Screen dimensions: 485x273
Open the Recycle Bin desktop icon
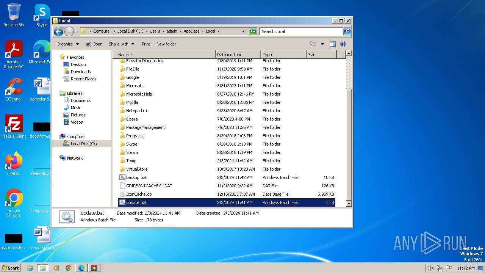14,15
